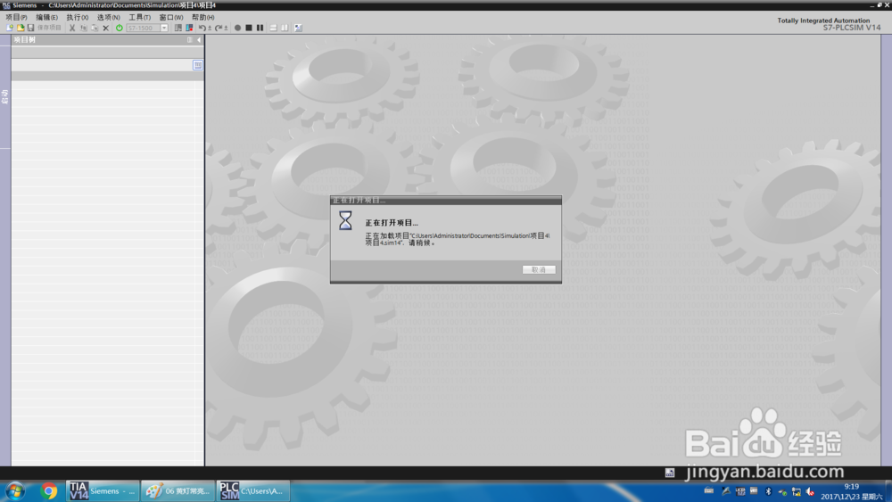
Task: Open the S7-1500 PLC family dropdown
Action: (164, 28)
